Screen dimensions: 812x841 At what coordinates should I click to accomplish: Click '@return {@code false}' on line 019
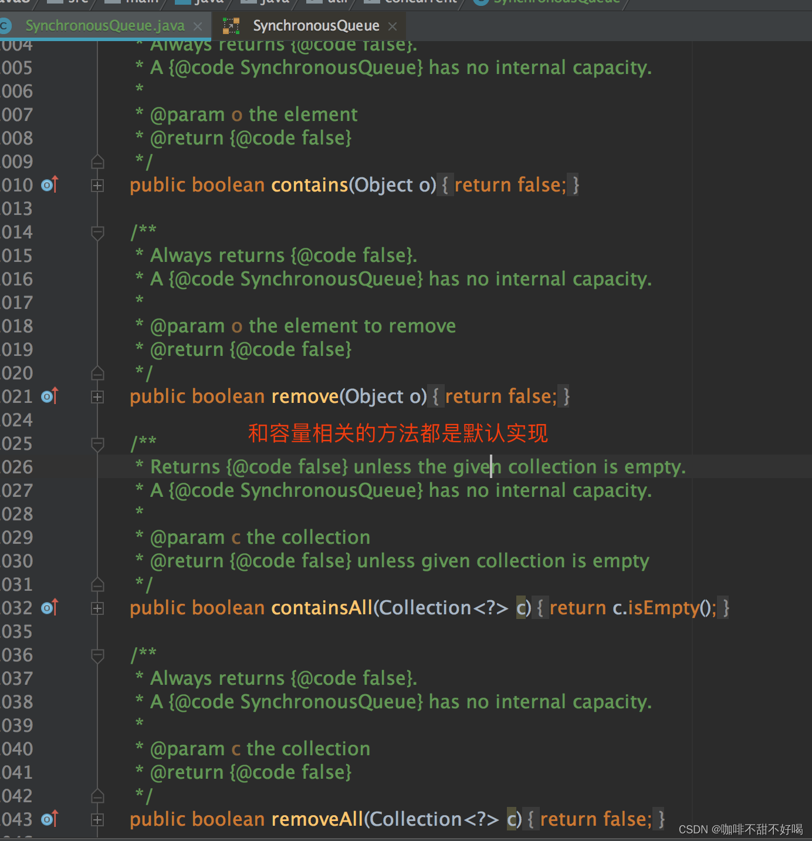tap(251, 349)
